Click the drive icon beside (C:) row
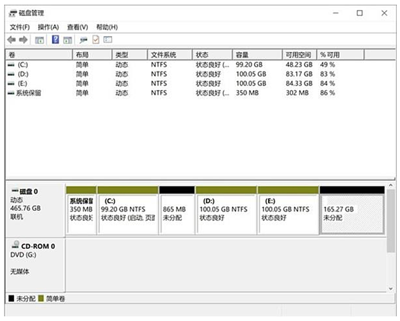This screenshot has width=400, height=321. click(x=11, y=65)
